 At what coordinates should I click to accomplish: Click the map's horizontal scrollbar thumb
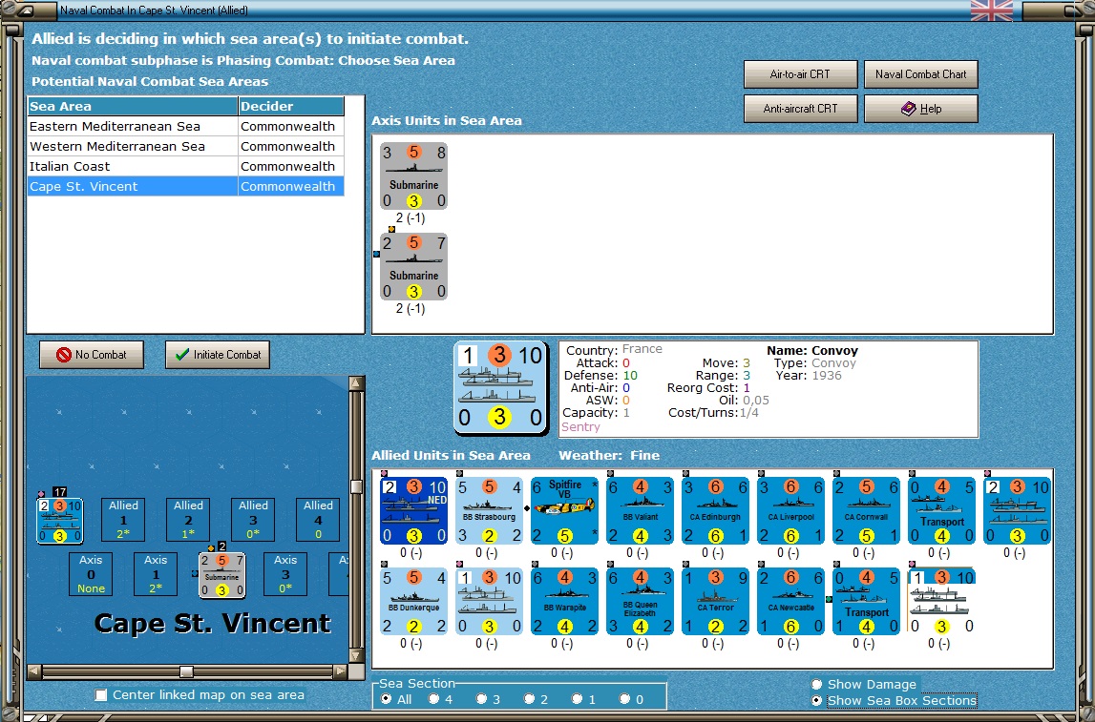186,671
